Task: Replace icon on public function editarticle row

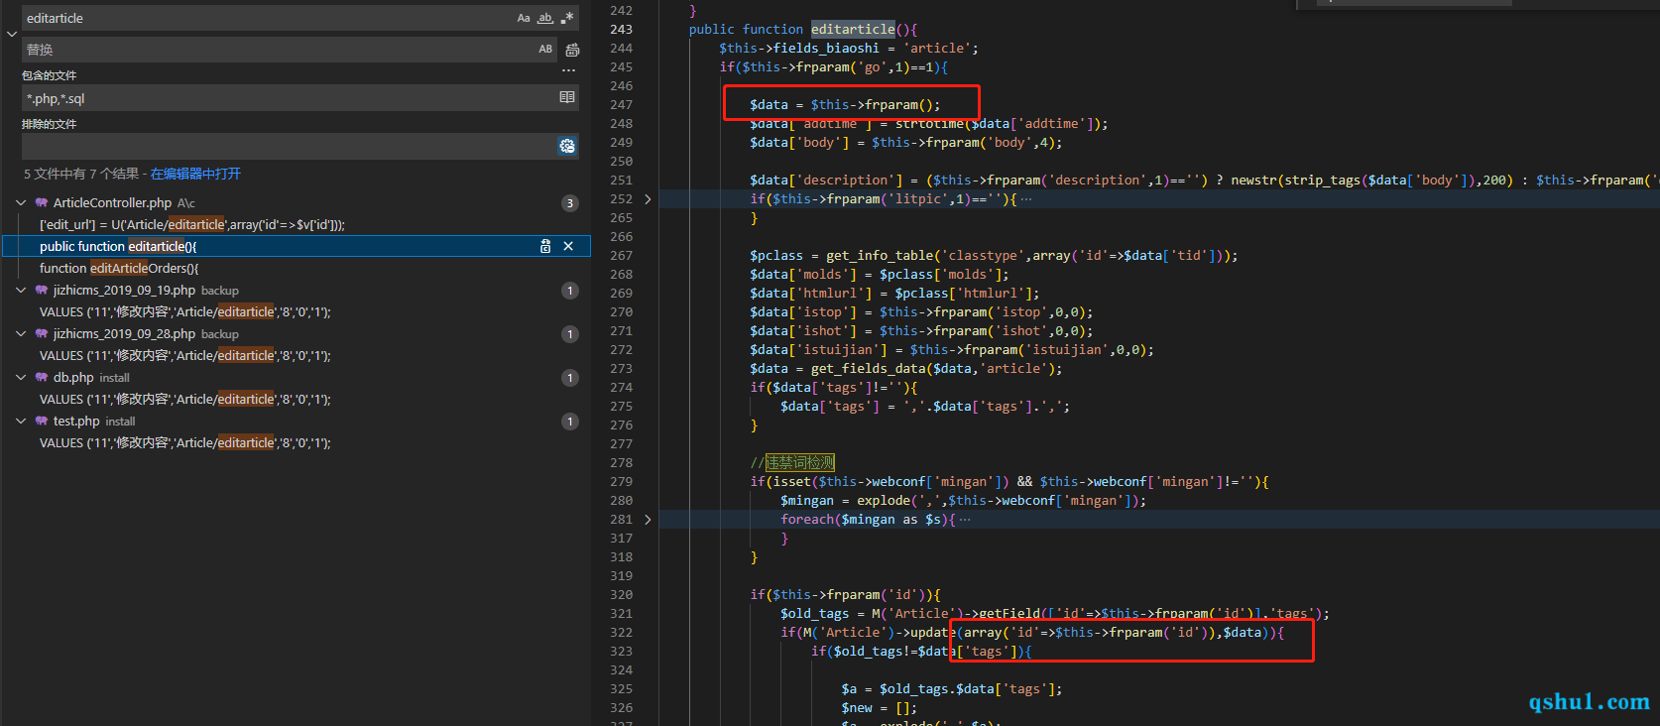Action: [x=545, y=246]
